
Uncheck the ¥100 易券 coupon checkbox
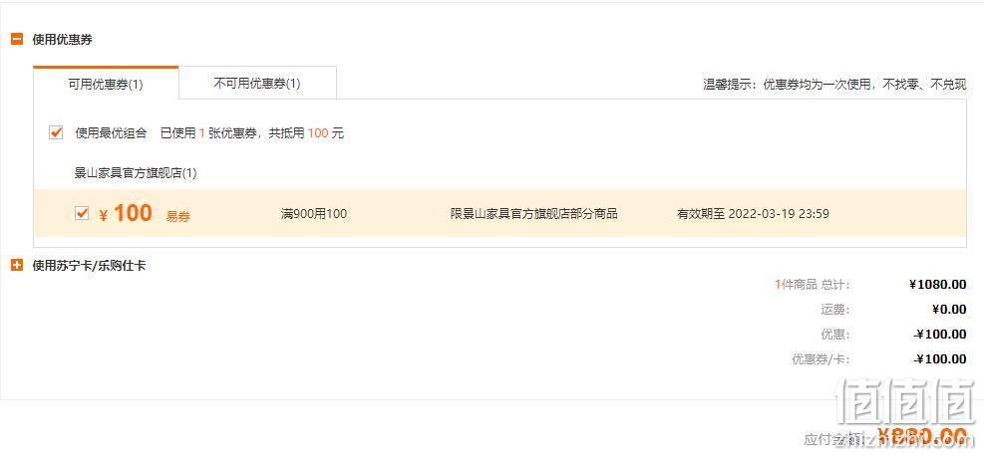click(82, 214)
